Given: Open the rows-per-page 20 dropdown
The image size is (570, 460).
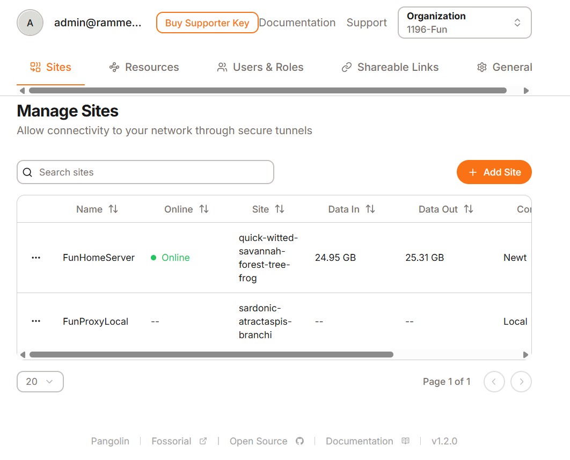Looking at the screenshot, I should coord(40,382).
